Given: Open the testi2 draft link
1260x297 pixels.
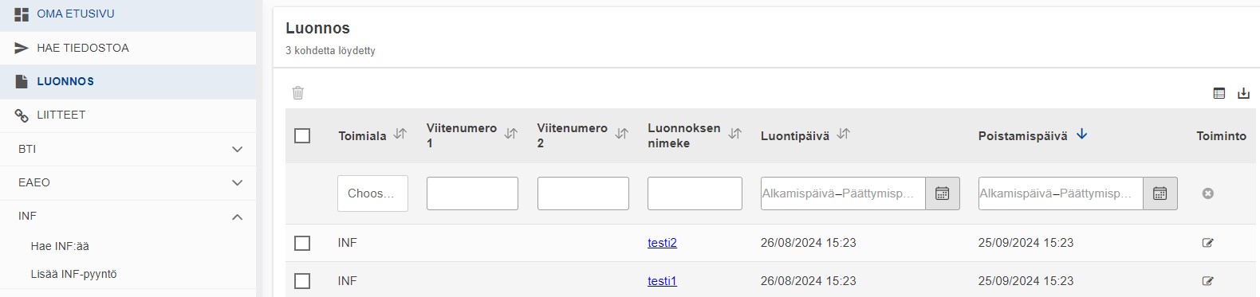Looking at the screenshot, I should 662,243.
